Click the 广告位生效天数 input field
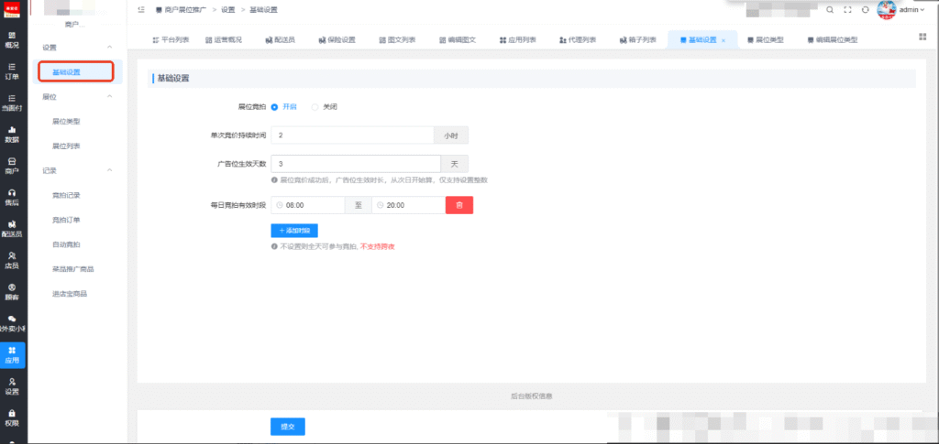 356,164
